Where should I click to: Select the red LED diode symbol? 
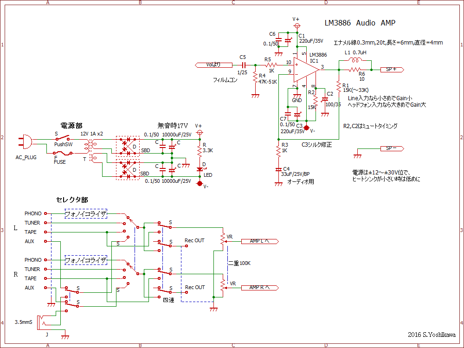200,170
